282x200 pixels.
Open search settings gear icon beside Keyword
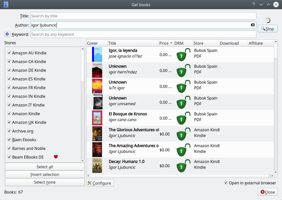coord(7,34)
